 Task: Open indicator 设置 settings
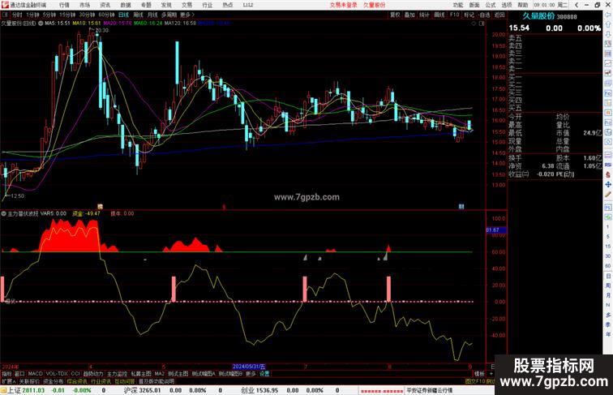264,374
